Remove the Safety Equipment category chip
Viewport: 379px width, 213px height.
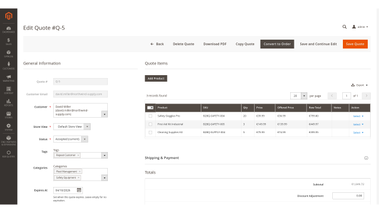click(79, 177)
